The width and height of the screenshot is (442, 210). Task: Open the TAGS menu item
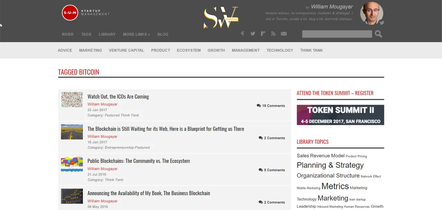click(x=86, y=34)
